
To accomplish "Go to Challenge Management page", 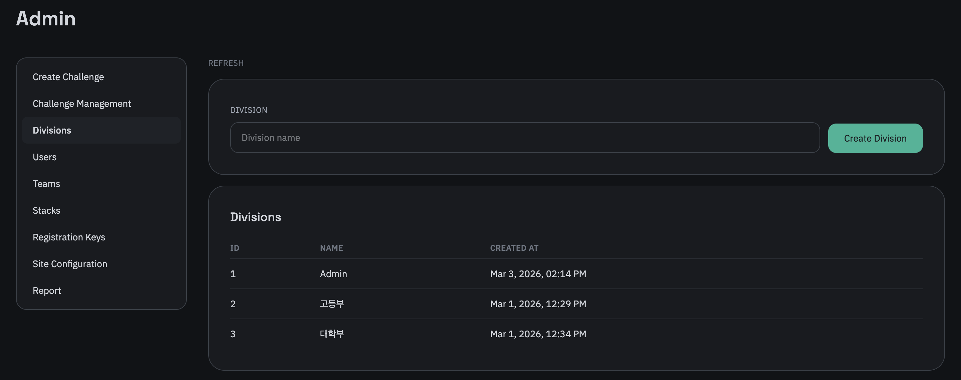I will [82, 104].
